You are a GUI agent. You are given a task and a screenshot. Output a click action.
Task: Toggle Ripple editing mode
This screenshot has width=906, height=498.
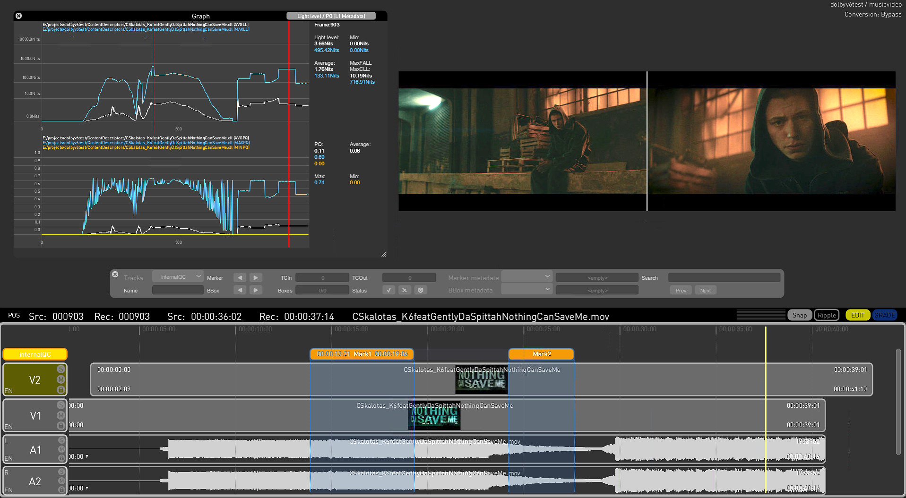pyautogui.click(x=827, y=315)
